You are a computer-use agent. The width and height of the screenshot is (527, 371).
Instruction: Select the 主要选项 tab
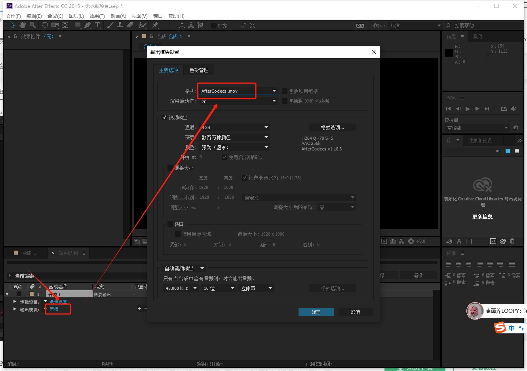pyautogui.click(x=169, y=70)
